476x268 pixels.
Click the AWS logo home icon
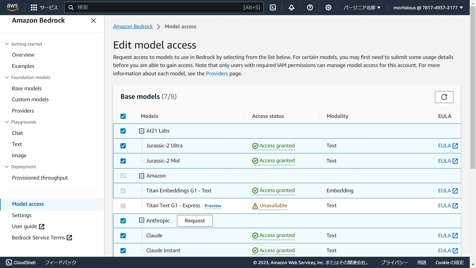point(12,7)
